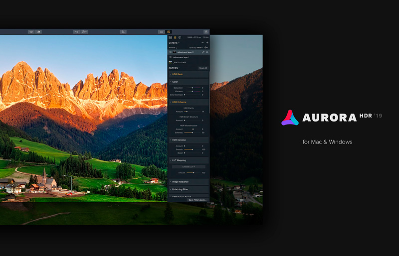Open the histogram tab icon
Screen dimensions: 399x256
coord(171,37)
